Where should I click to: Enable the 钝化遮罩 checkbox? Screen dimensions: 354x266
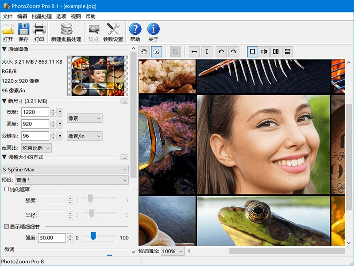click(7, 190)
